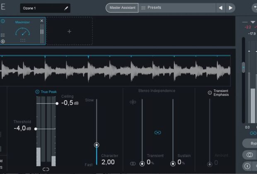The height and width of the screenshot is (174, 257).
Task: Add a new module in empty slot
Action: pos(69,31)
